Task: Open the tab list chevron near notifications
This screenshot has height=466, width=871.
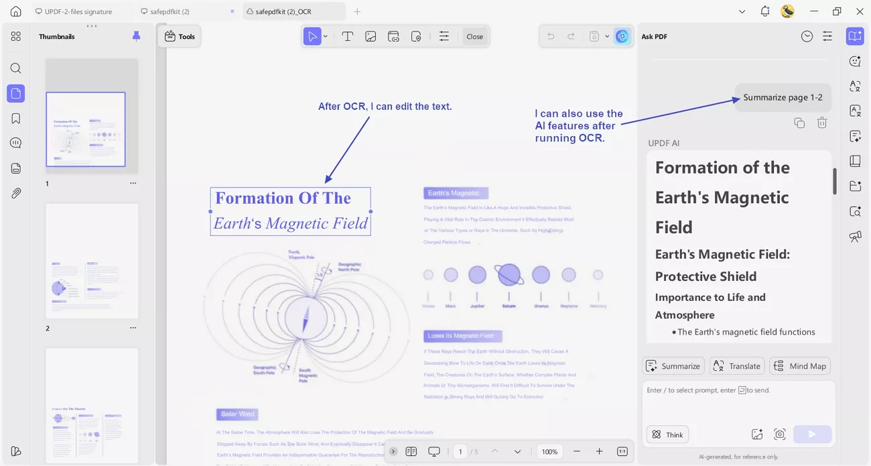Action: (x=742, y=11)
